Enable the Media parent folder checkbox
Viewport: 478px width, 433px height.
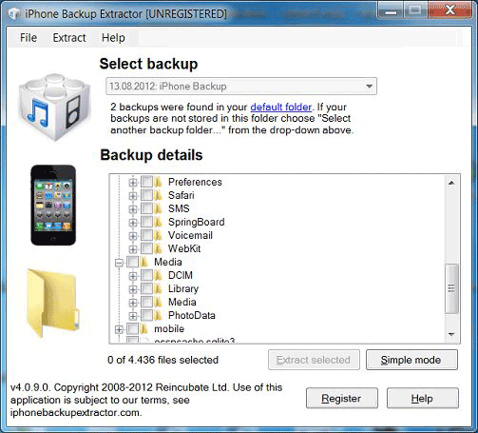[132, 262]
